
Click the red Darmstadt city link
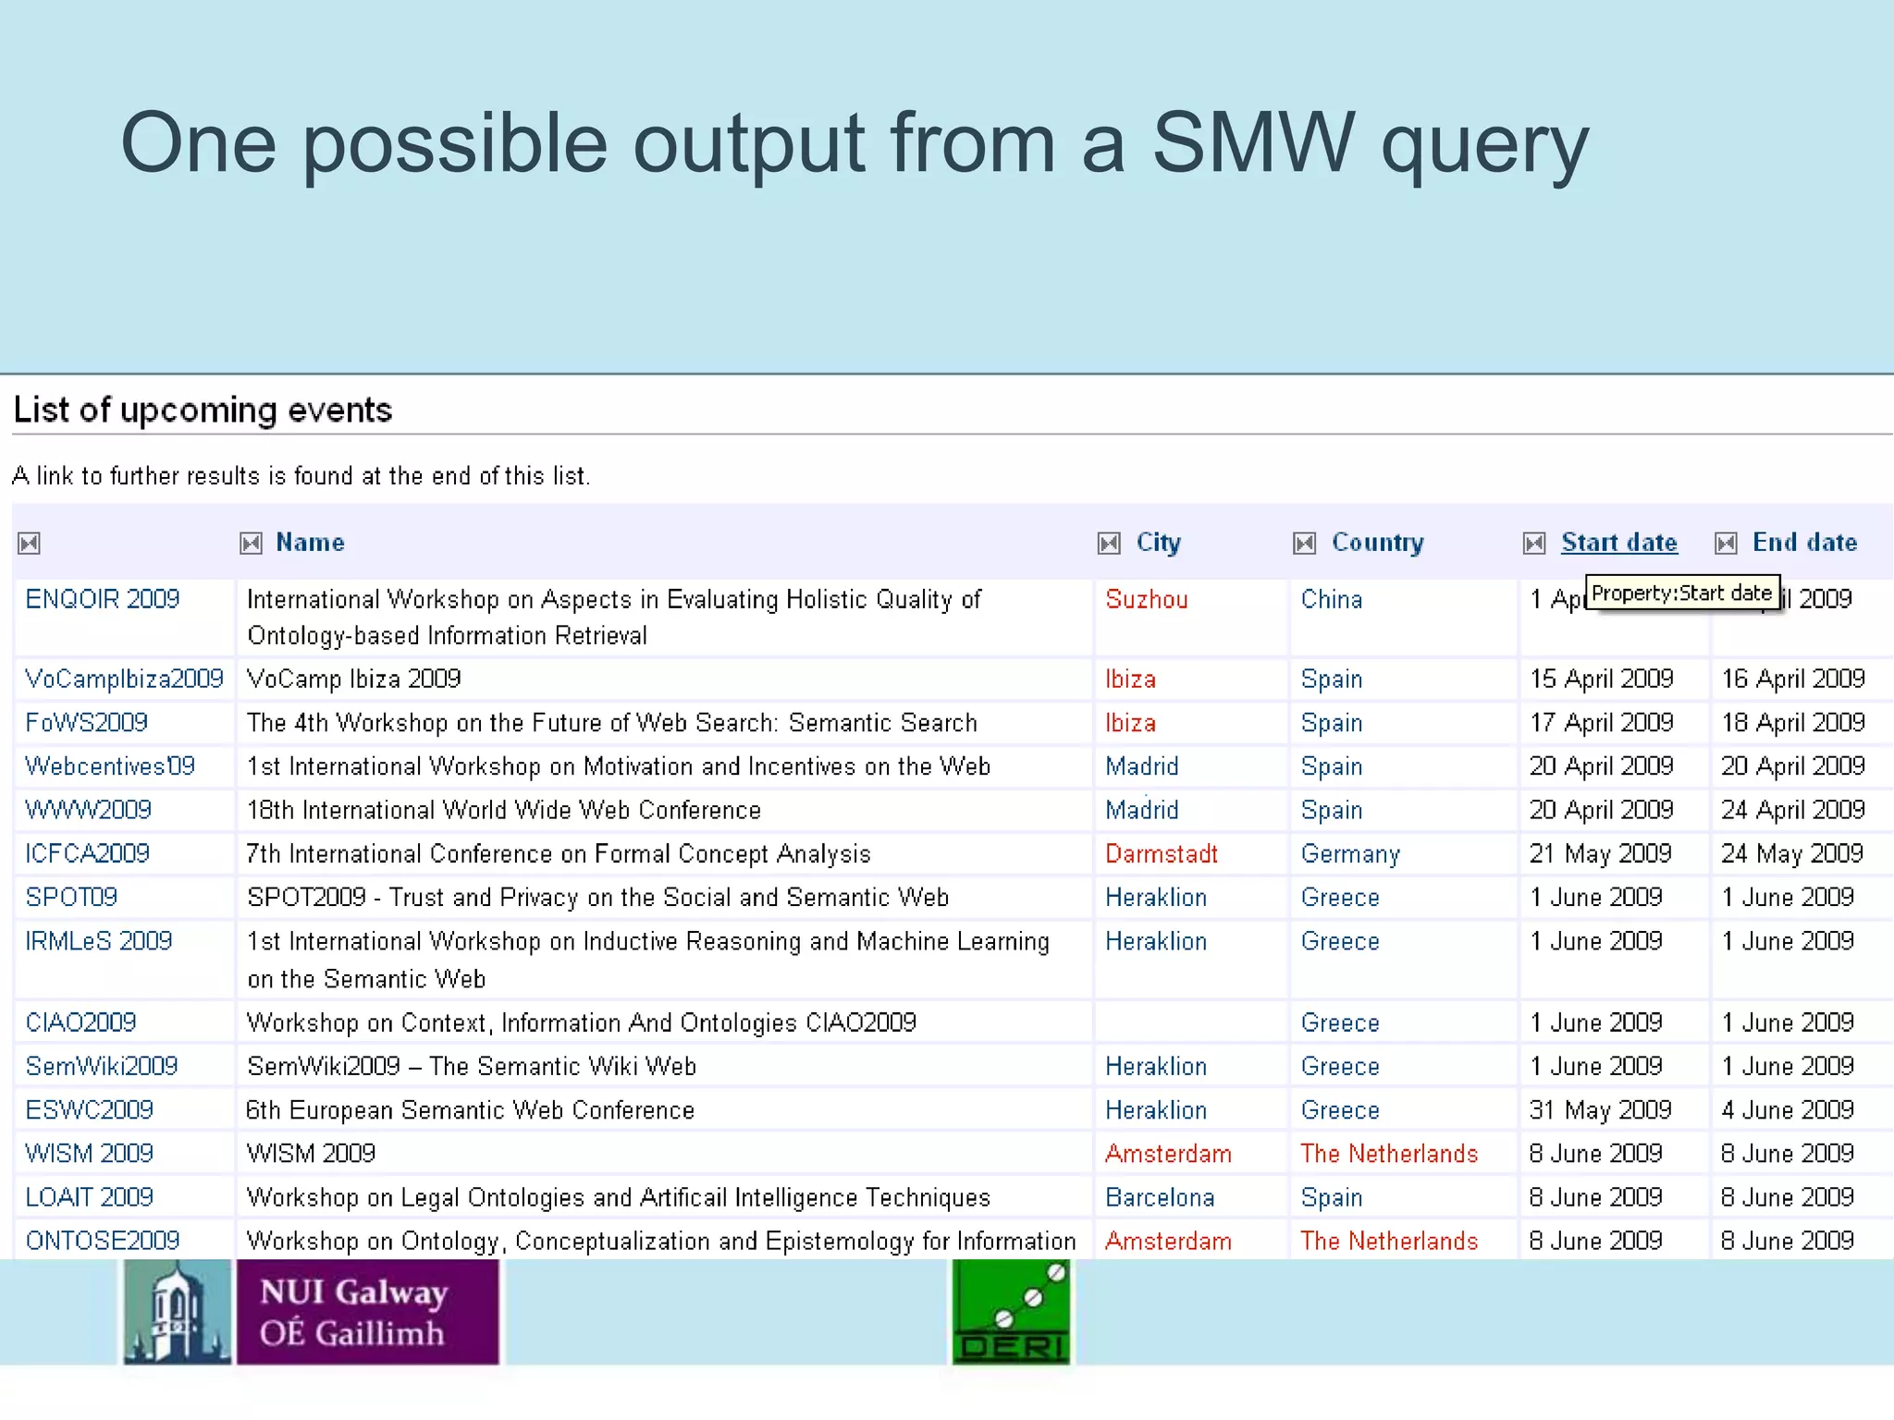[1162, 853]
